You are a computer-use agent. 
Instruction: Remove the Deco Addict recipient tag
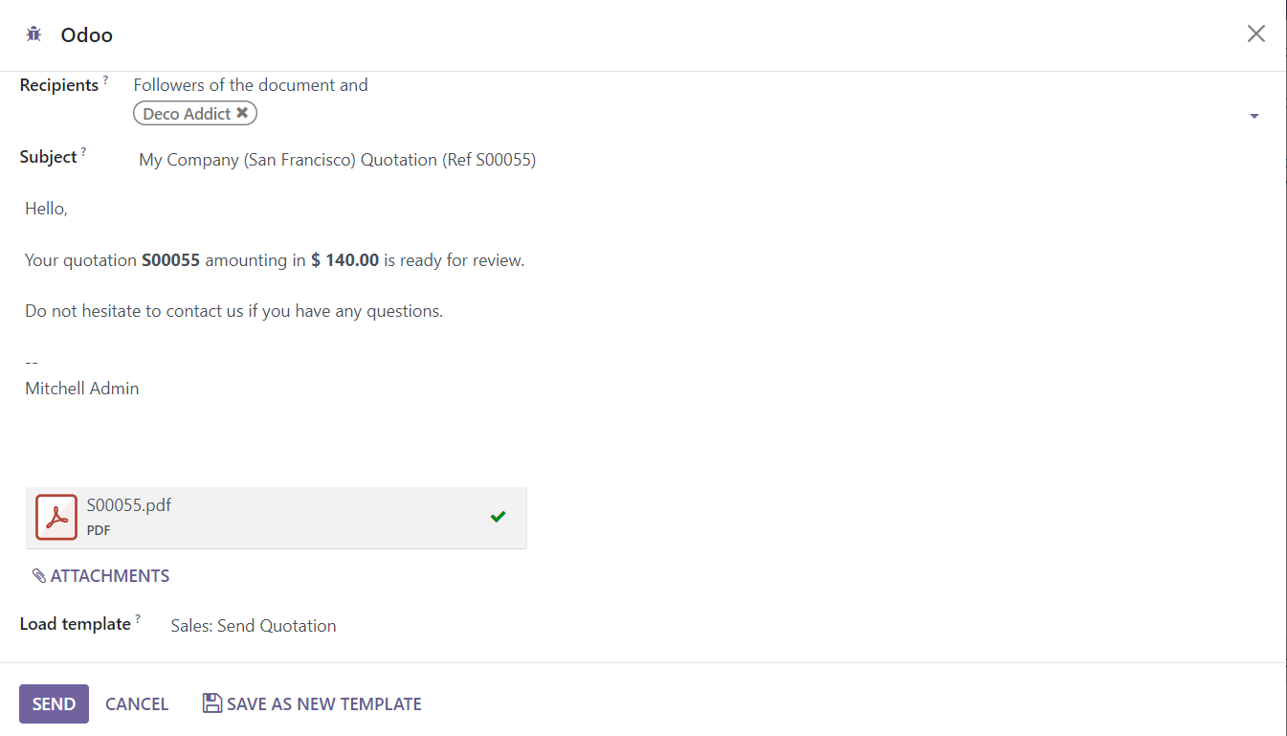243,113
